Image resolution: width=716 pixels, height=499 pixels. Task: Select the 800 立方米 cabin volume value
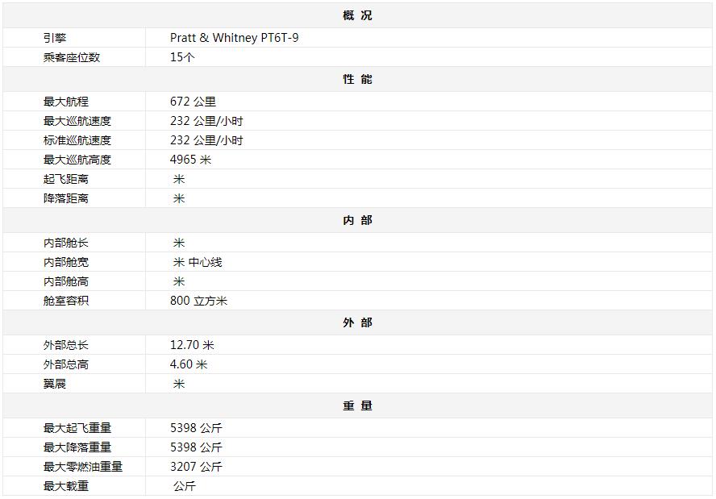(198, 301)
